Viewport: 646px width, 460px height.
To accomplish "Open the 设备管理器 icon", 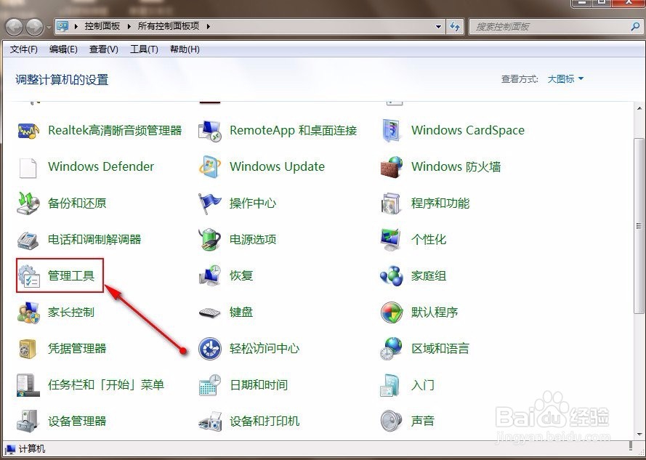I will coord(28,421).
